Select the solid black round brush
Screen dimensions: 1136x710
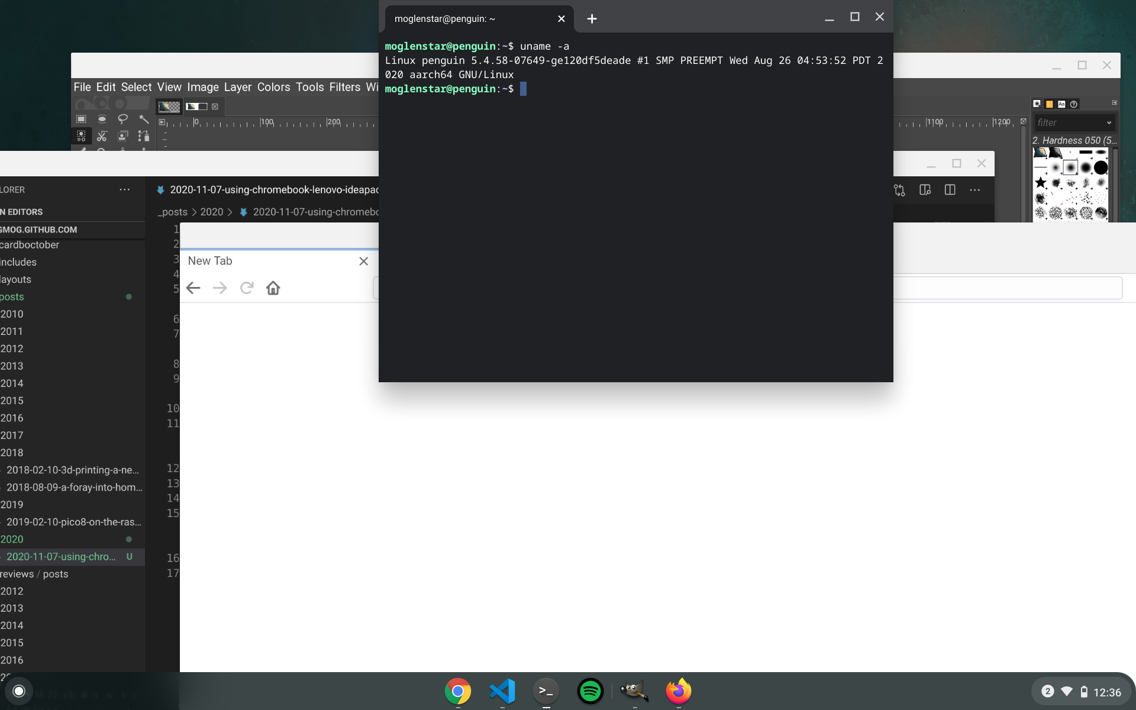coord(1100,168)
